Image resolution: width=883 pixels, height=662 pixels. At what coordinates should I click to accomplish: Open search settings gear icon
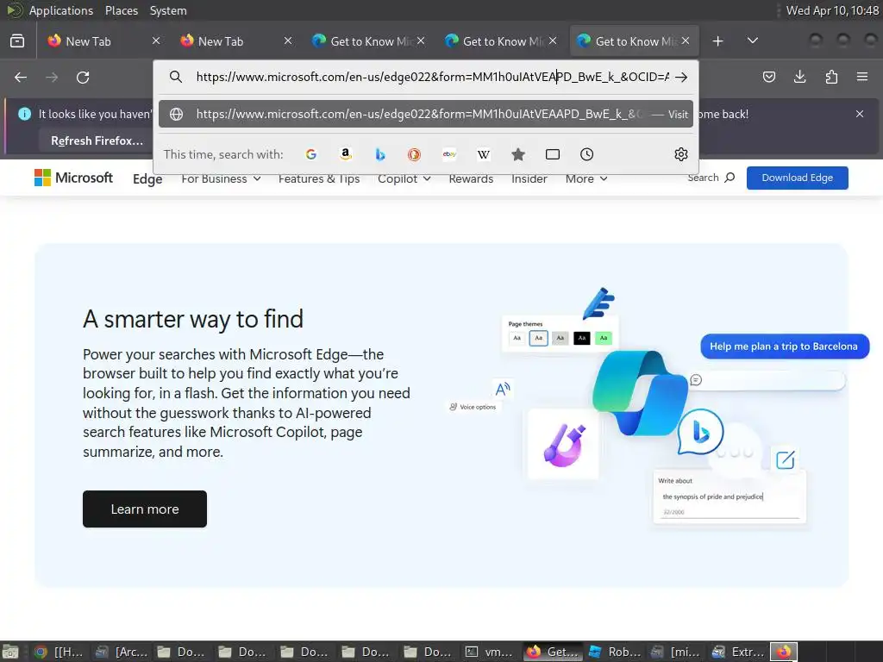(x=681, y=154)
